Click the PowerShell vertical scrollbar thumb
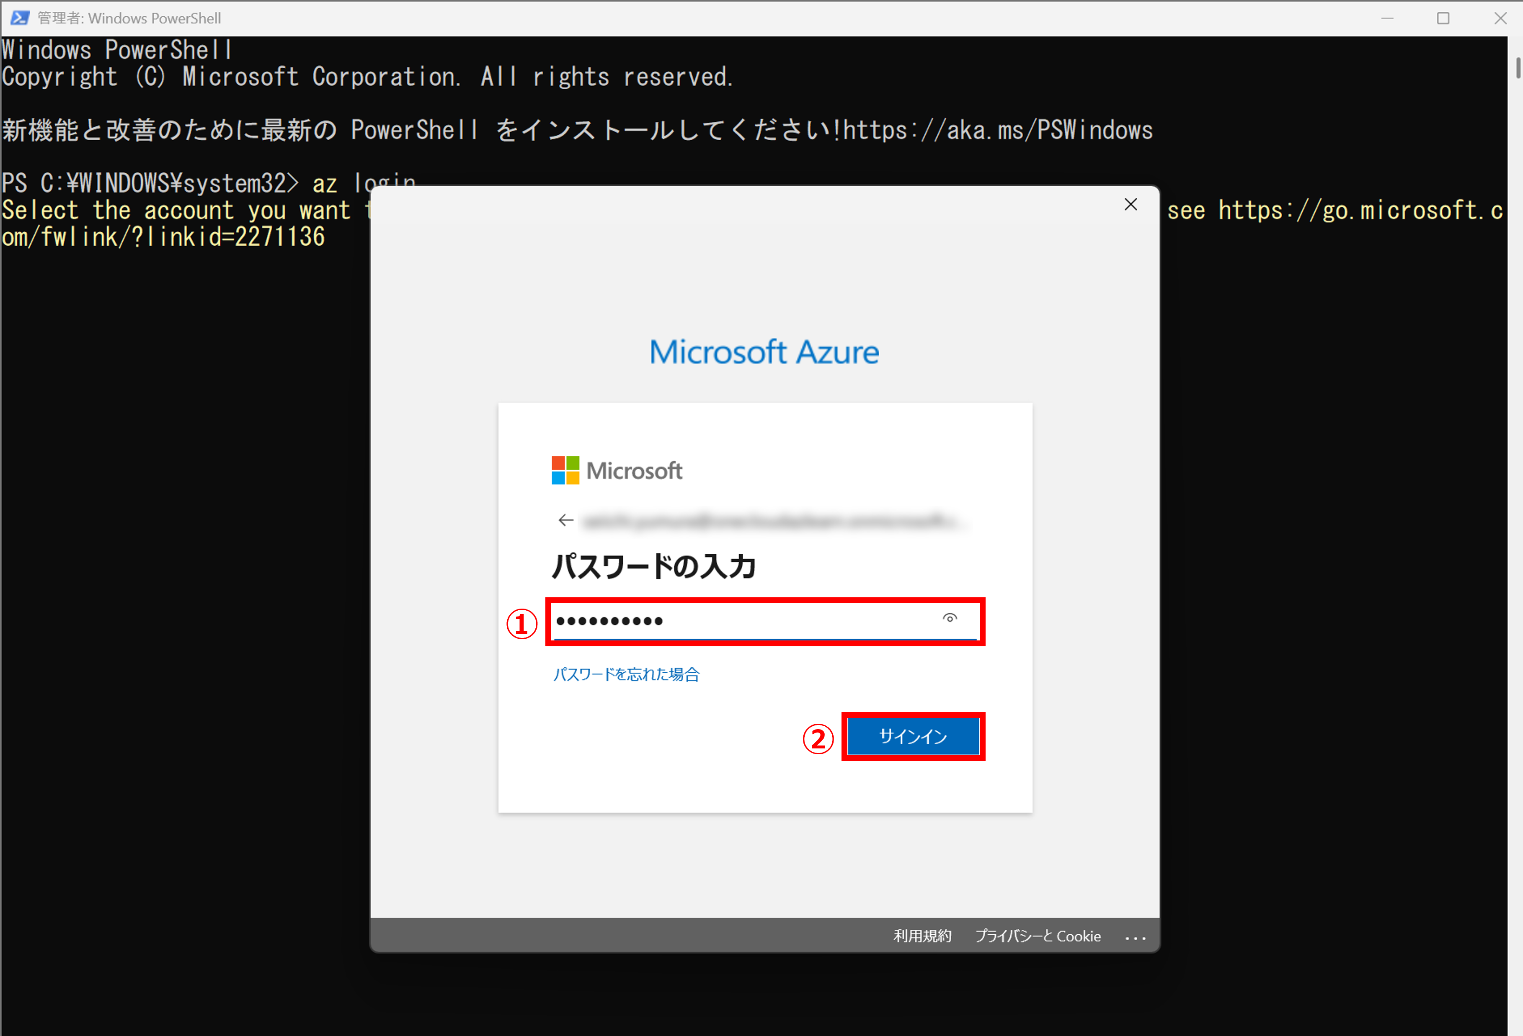Viewport: 1523px width, 1036px height. (x=1518, y=68)
